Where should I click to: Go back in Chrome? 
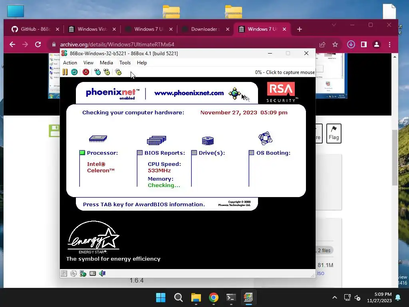(12, 44)
